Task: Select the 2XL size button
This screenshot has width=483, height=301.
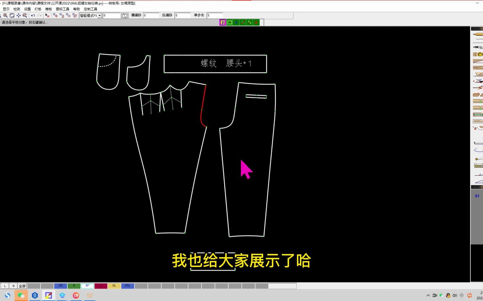Action: 127,285
